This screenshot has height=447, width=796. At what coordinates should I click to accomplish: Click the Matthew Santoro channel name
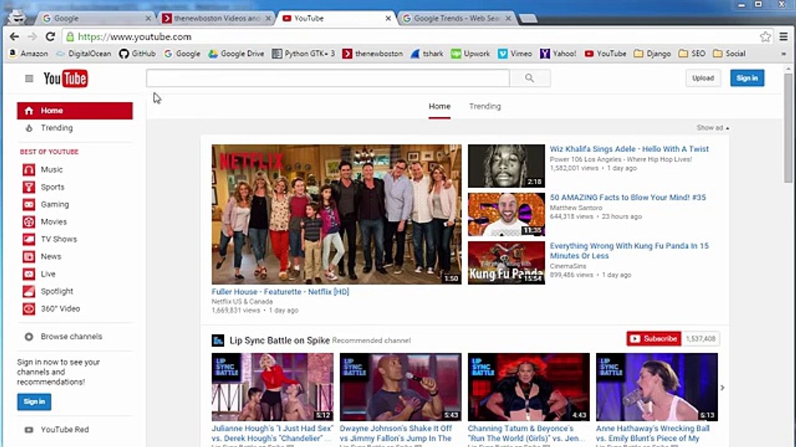(576, 207)
